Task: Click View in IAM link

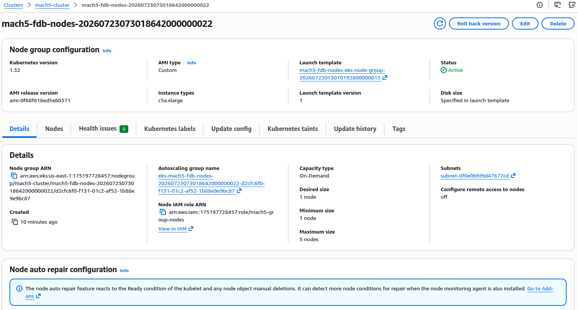Action: click(x=172, y=229)
